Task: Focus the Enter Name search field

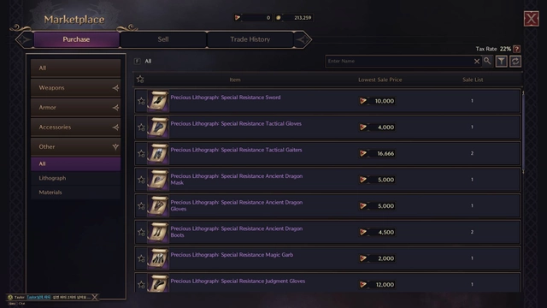Action: coord(399,61)
